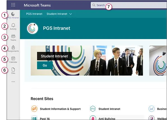Open the Post 16 site link

45,119
